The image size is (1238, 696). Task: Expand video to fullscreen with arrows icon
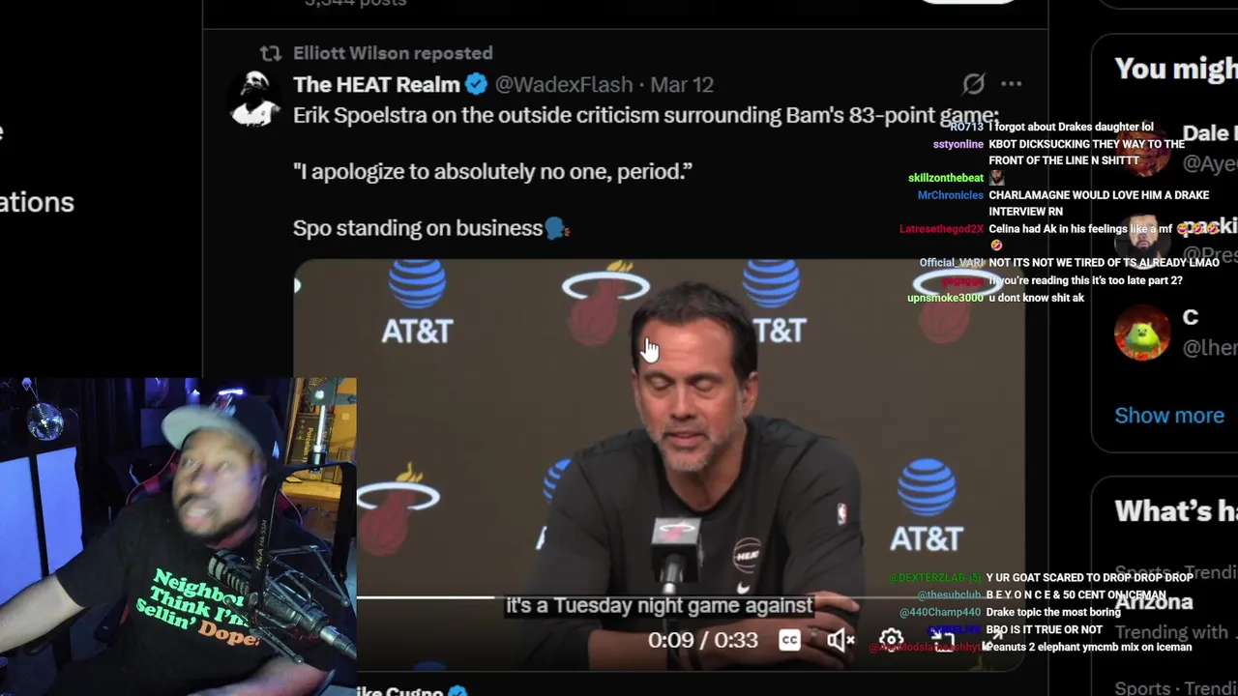pyautogui.click(x=991, y=640)
